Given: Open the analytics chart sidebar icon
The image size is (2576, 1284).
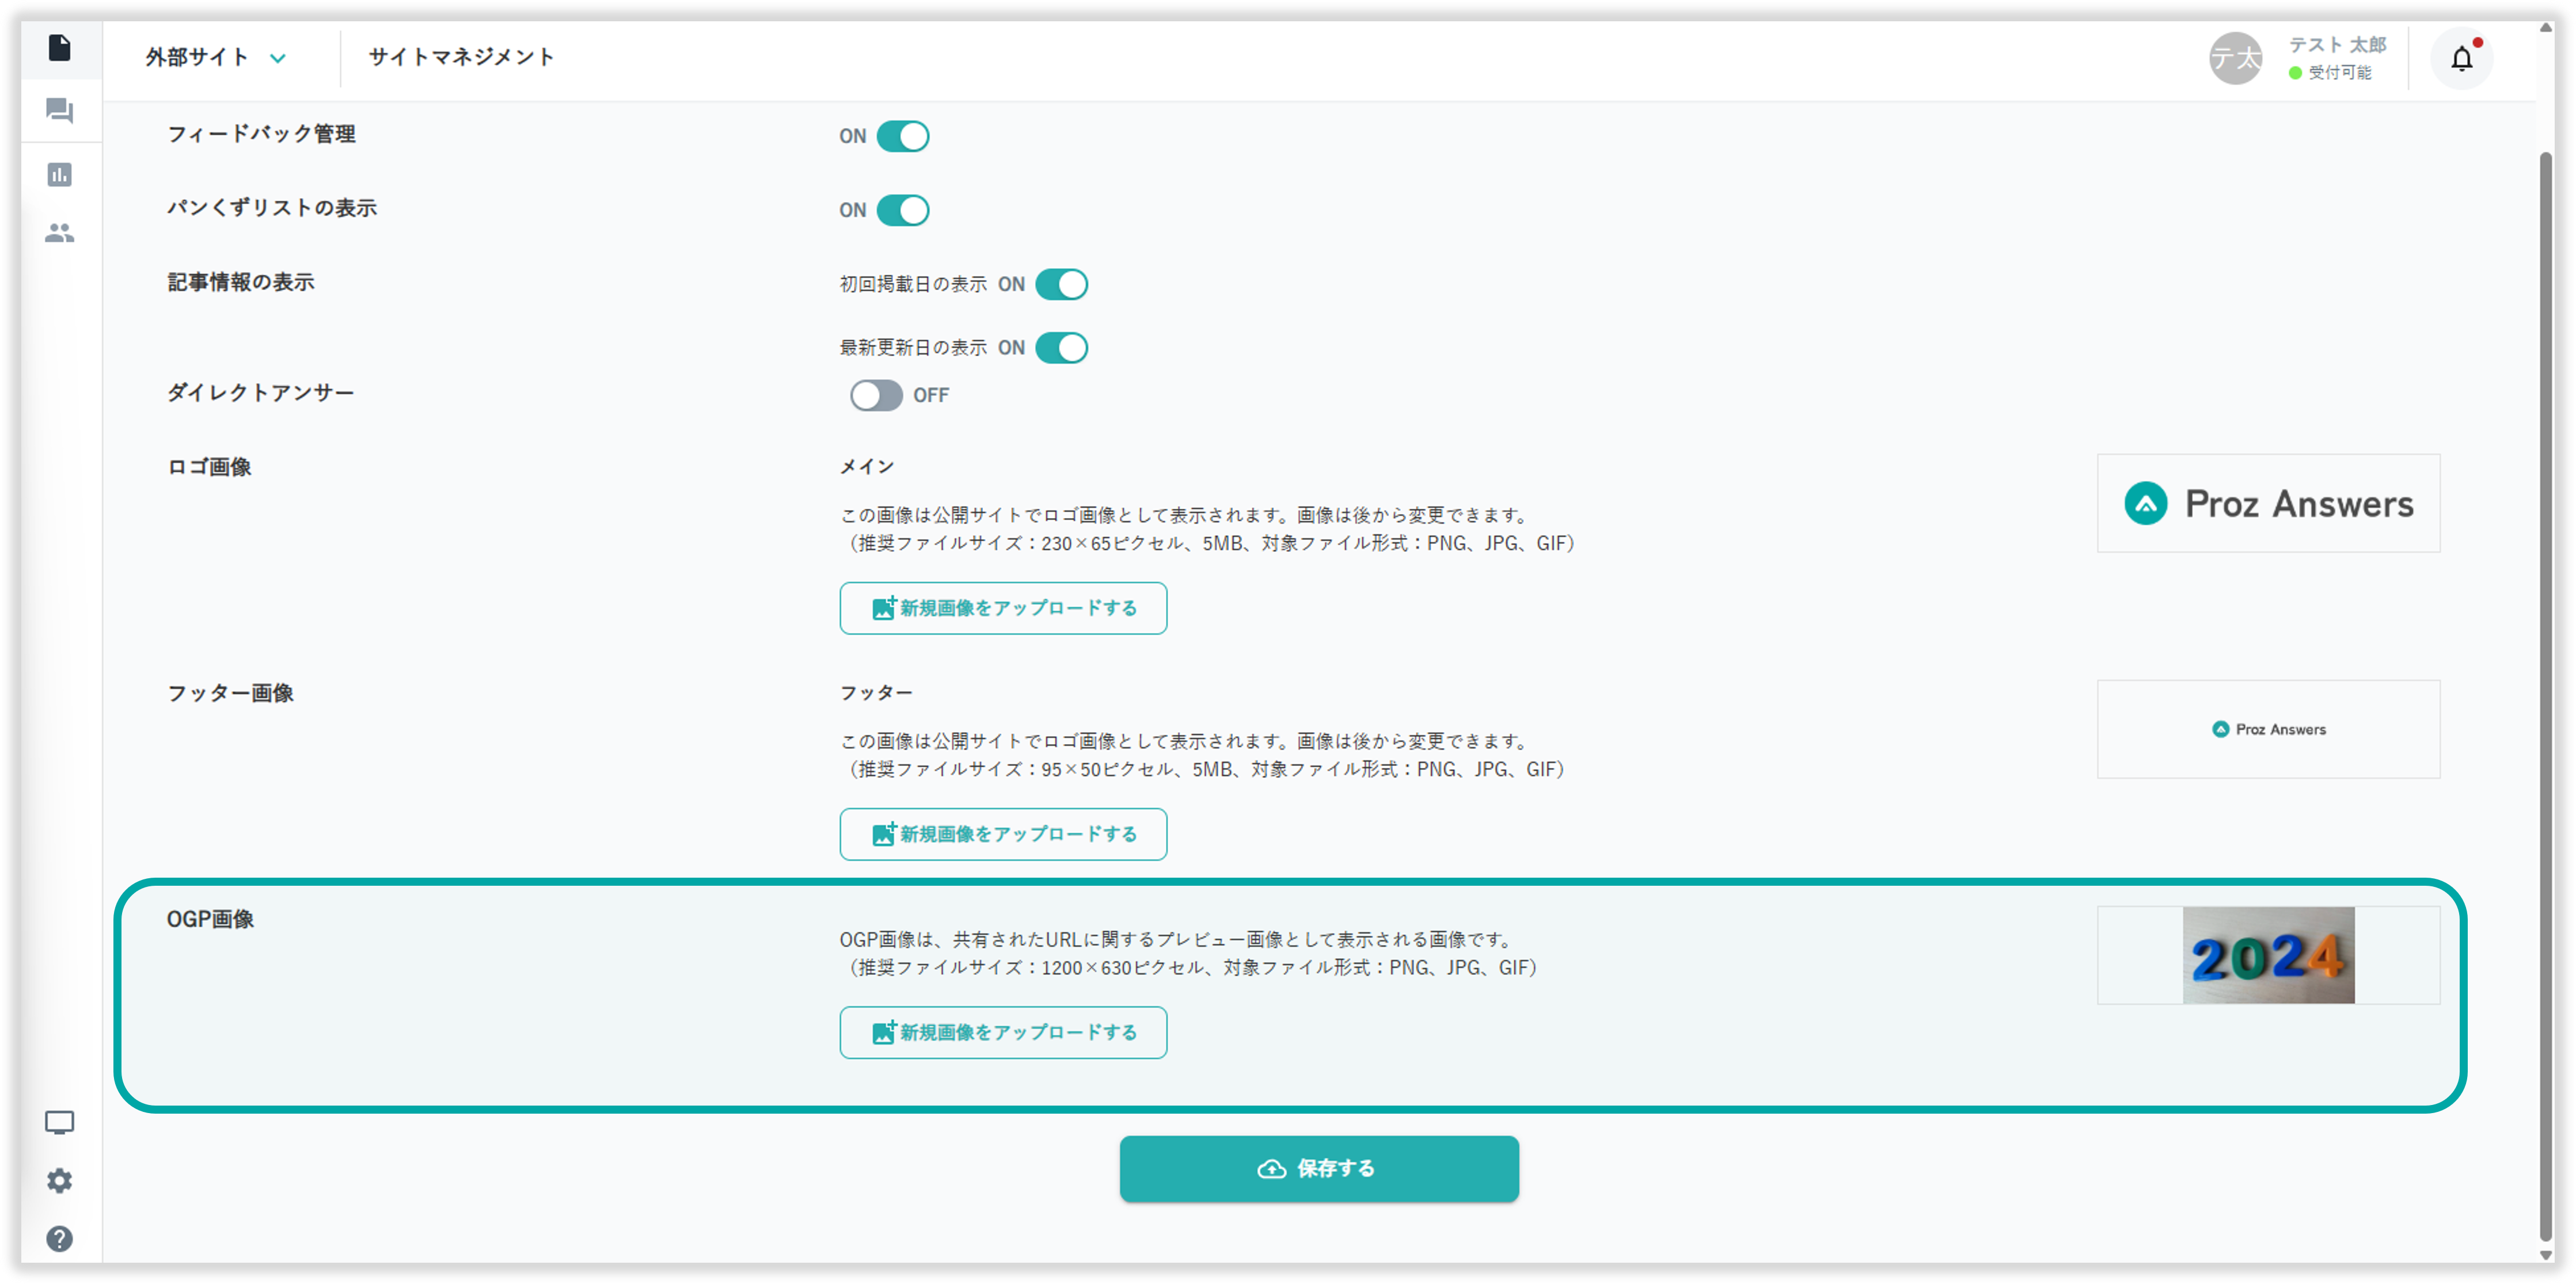Looking at the screenshot, I should pyautogui.click(x=60, y=175).
